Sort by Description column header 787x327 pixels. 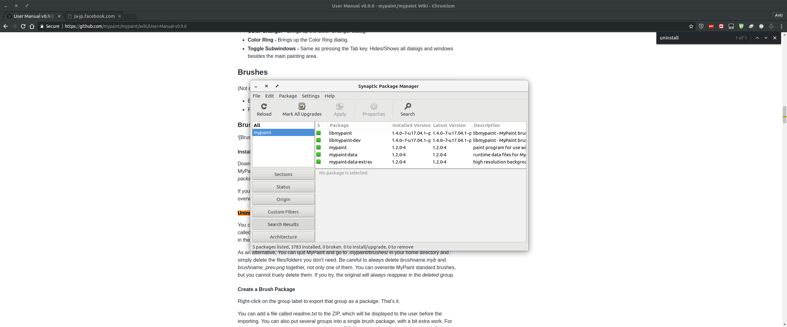pos(499,125)
